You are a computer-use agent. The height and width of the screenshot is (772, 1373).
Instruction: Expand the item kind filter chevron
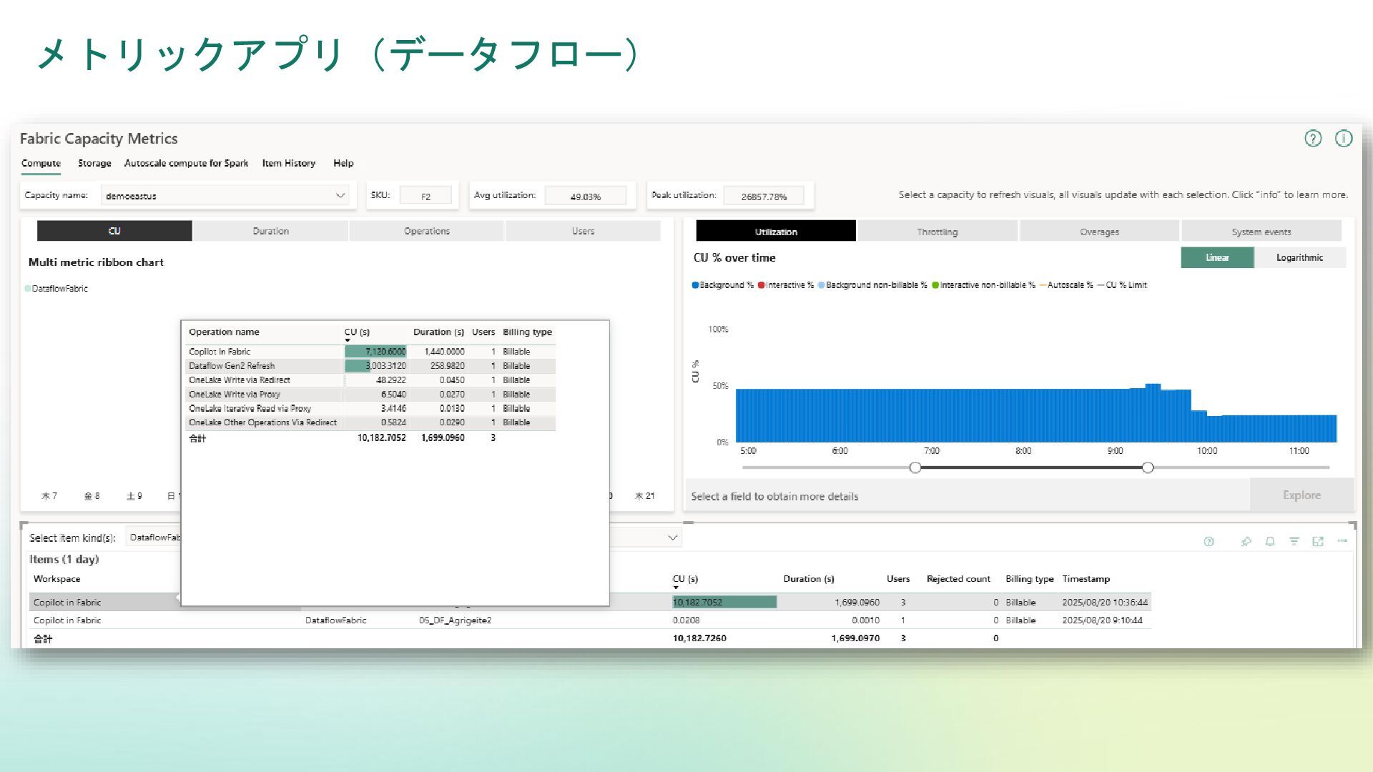672,538
